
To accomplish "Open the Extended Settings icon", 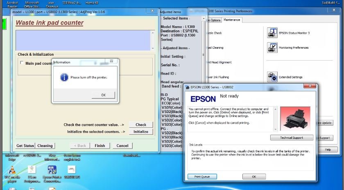I will tap(272, 77).
